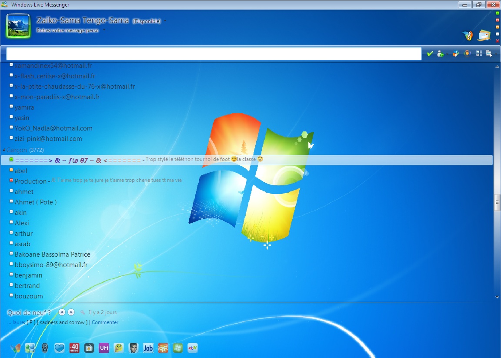Click the green checkmark toolbar icon

(430, 54)
